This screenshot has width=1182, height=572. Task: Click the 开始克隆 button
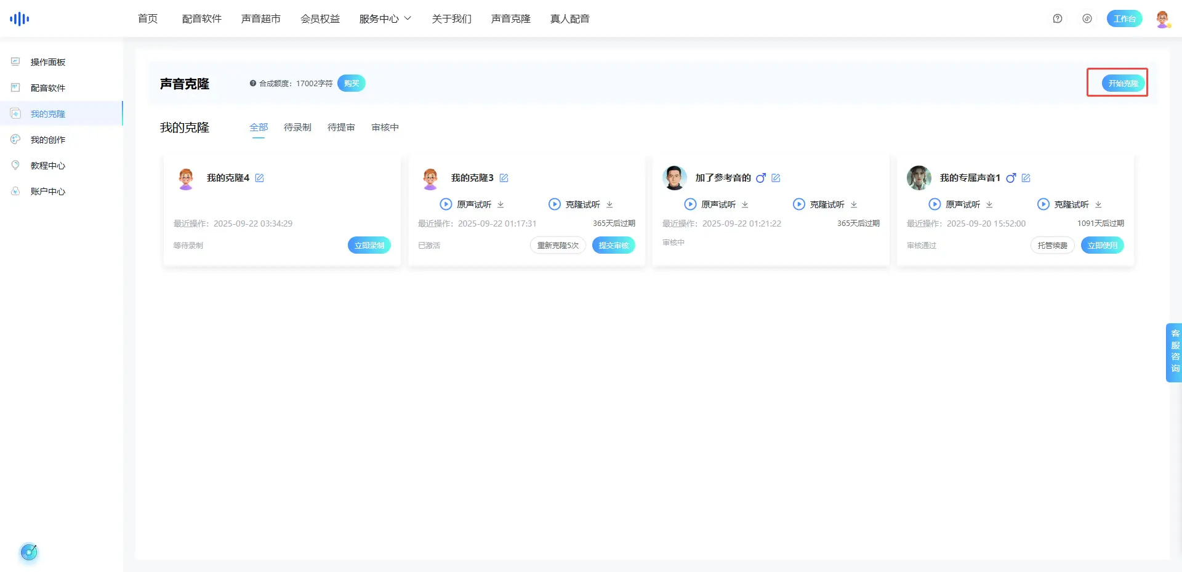click(x=1122, y=83)
